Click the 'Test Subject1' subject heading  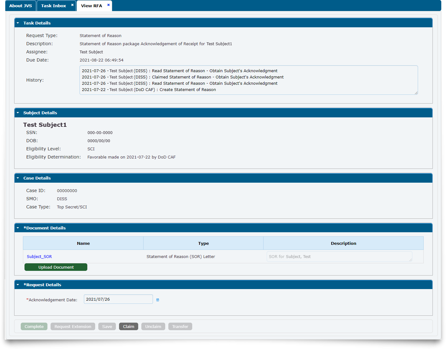(x=45, y=125)
